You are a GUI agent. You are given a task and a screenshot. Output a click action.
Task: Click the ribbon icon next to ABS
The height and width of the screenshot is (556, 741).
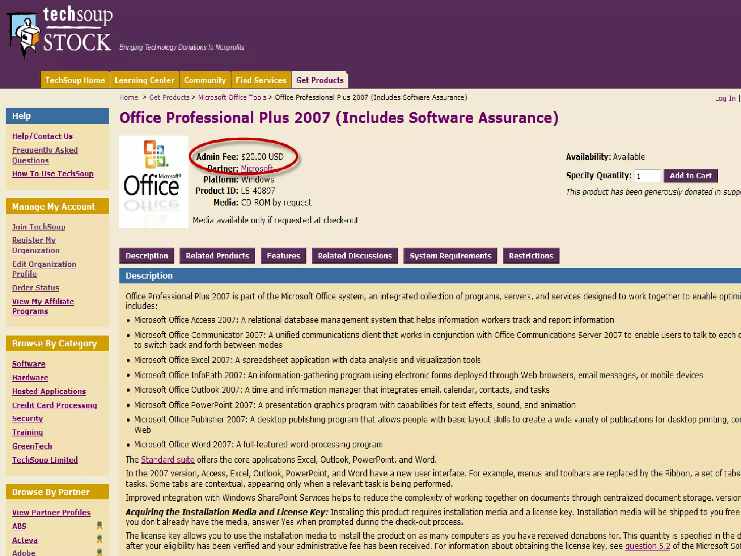(x=99, y=525)
